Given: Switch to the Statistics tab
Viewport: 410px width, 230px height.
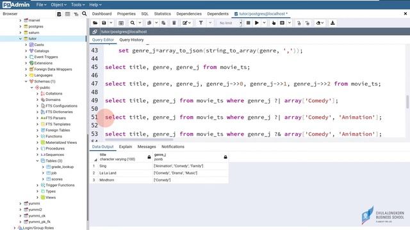Looking at the screenshot, I should (162, 14).
